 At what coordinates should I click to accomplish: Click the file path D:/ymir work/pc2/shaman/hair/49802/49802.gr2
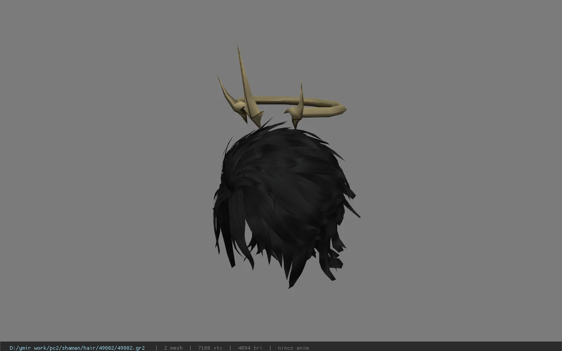coord(77,347)
